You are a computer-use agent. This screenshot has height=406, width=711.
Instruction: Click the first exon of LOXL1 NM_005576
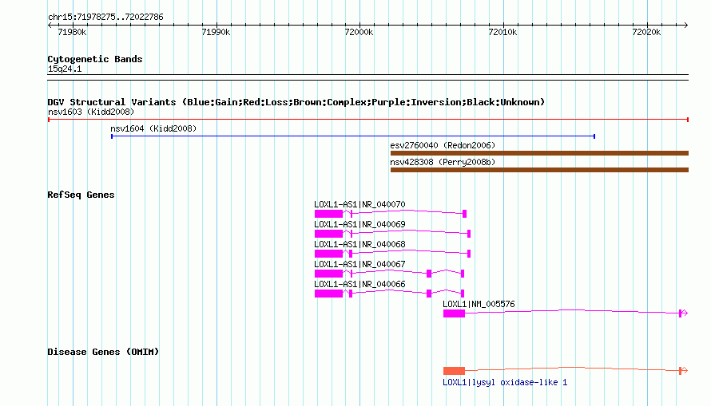pyautogui.click(x=454, y=313)
